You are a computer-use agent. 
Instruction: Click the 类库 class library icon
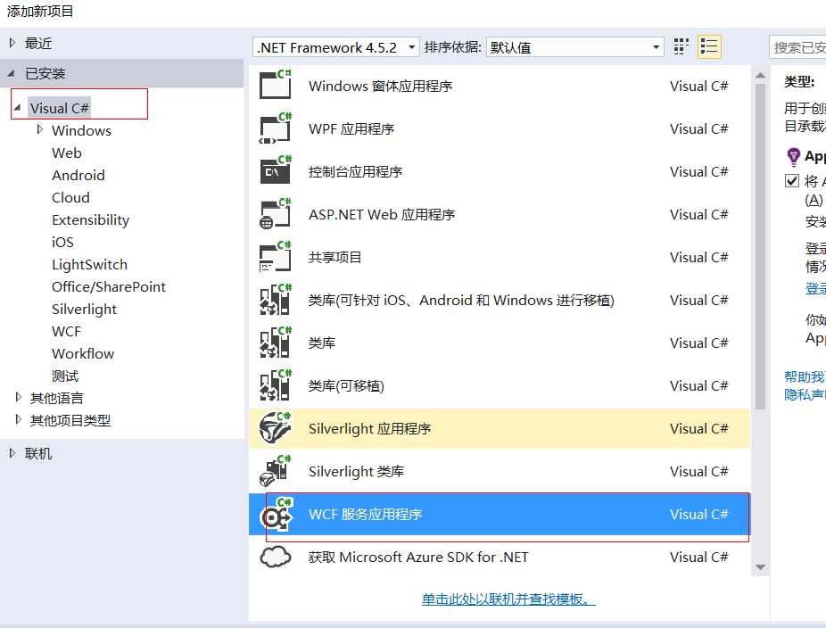[x=275, y=342]
